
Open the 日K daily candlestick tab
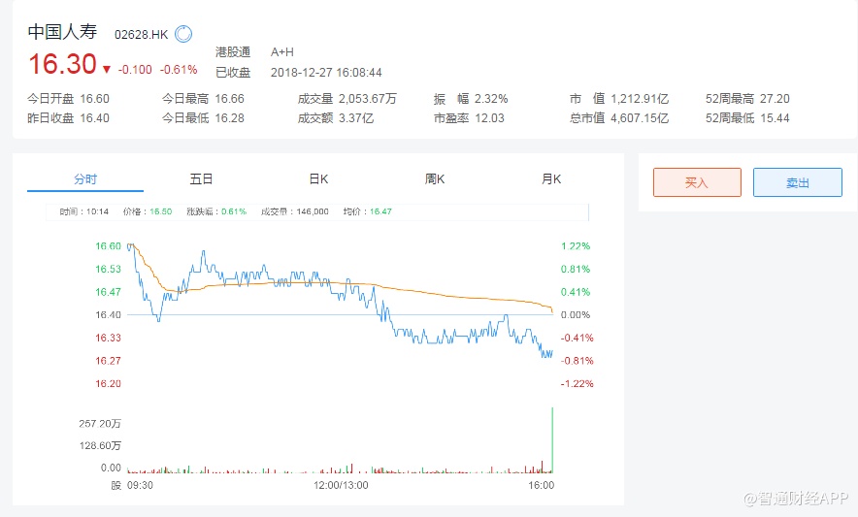point(318,179)
